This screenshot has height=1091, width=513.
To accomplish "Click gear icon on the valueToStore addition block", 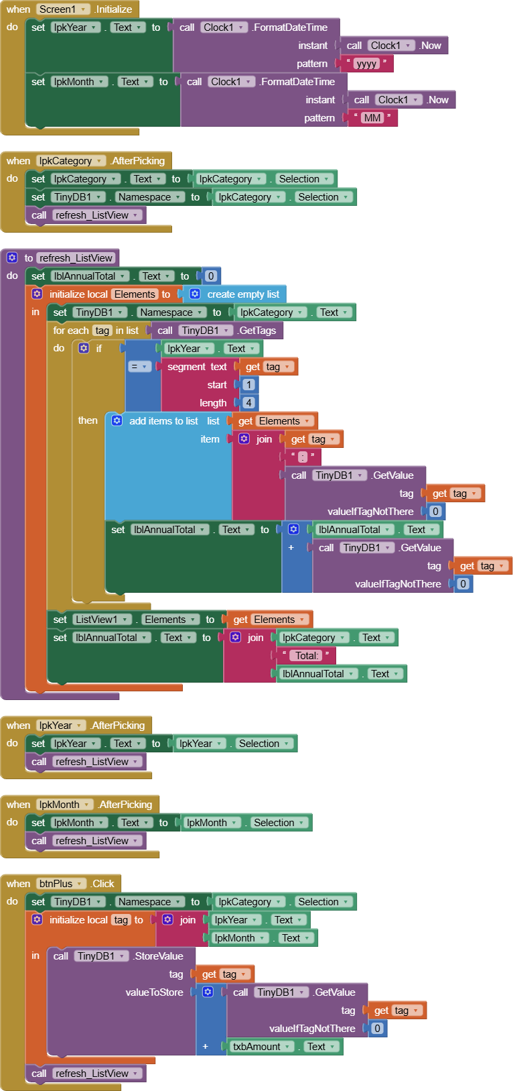I will point(208,992).
